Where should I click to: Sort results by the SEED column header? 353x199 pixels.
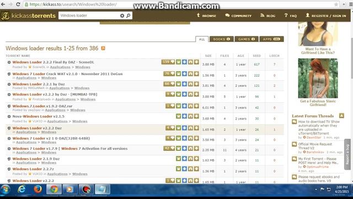coord(256,56)
